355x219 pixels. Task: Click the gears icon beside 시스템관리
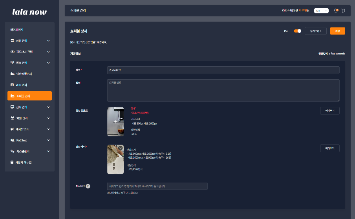13,151
